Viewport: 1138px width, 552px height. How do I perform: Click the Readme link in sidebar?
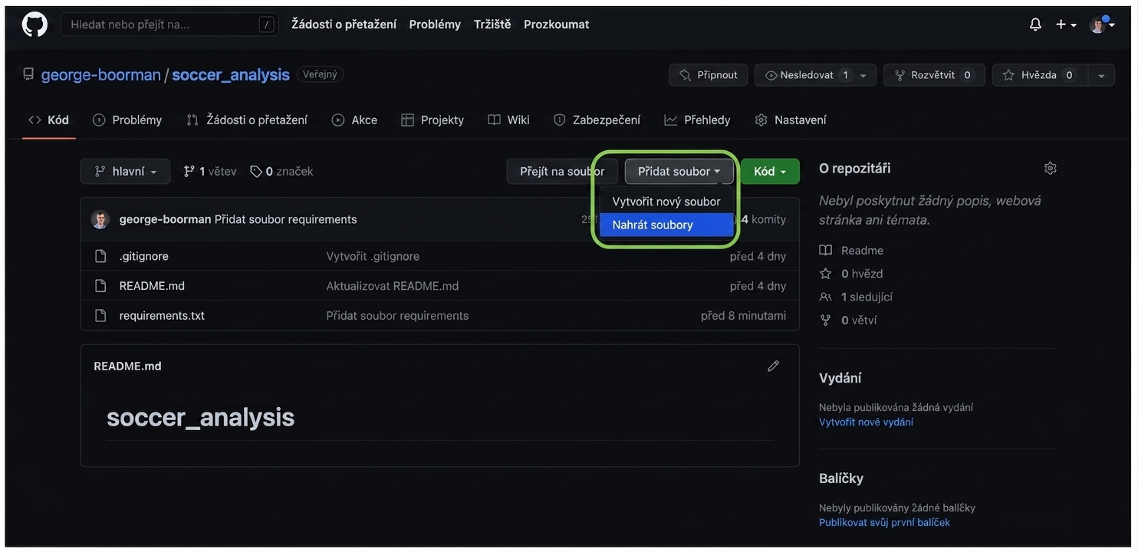(x=862, y=250)
